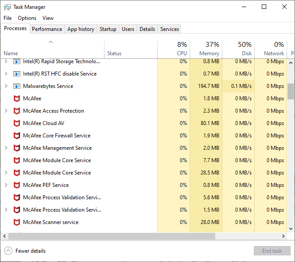Click the vertical scrollbar up arrow

[291, 63]
